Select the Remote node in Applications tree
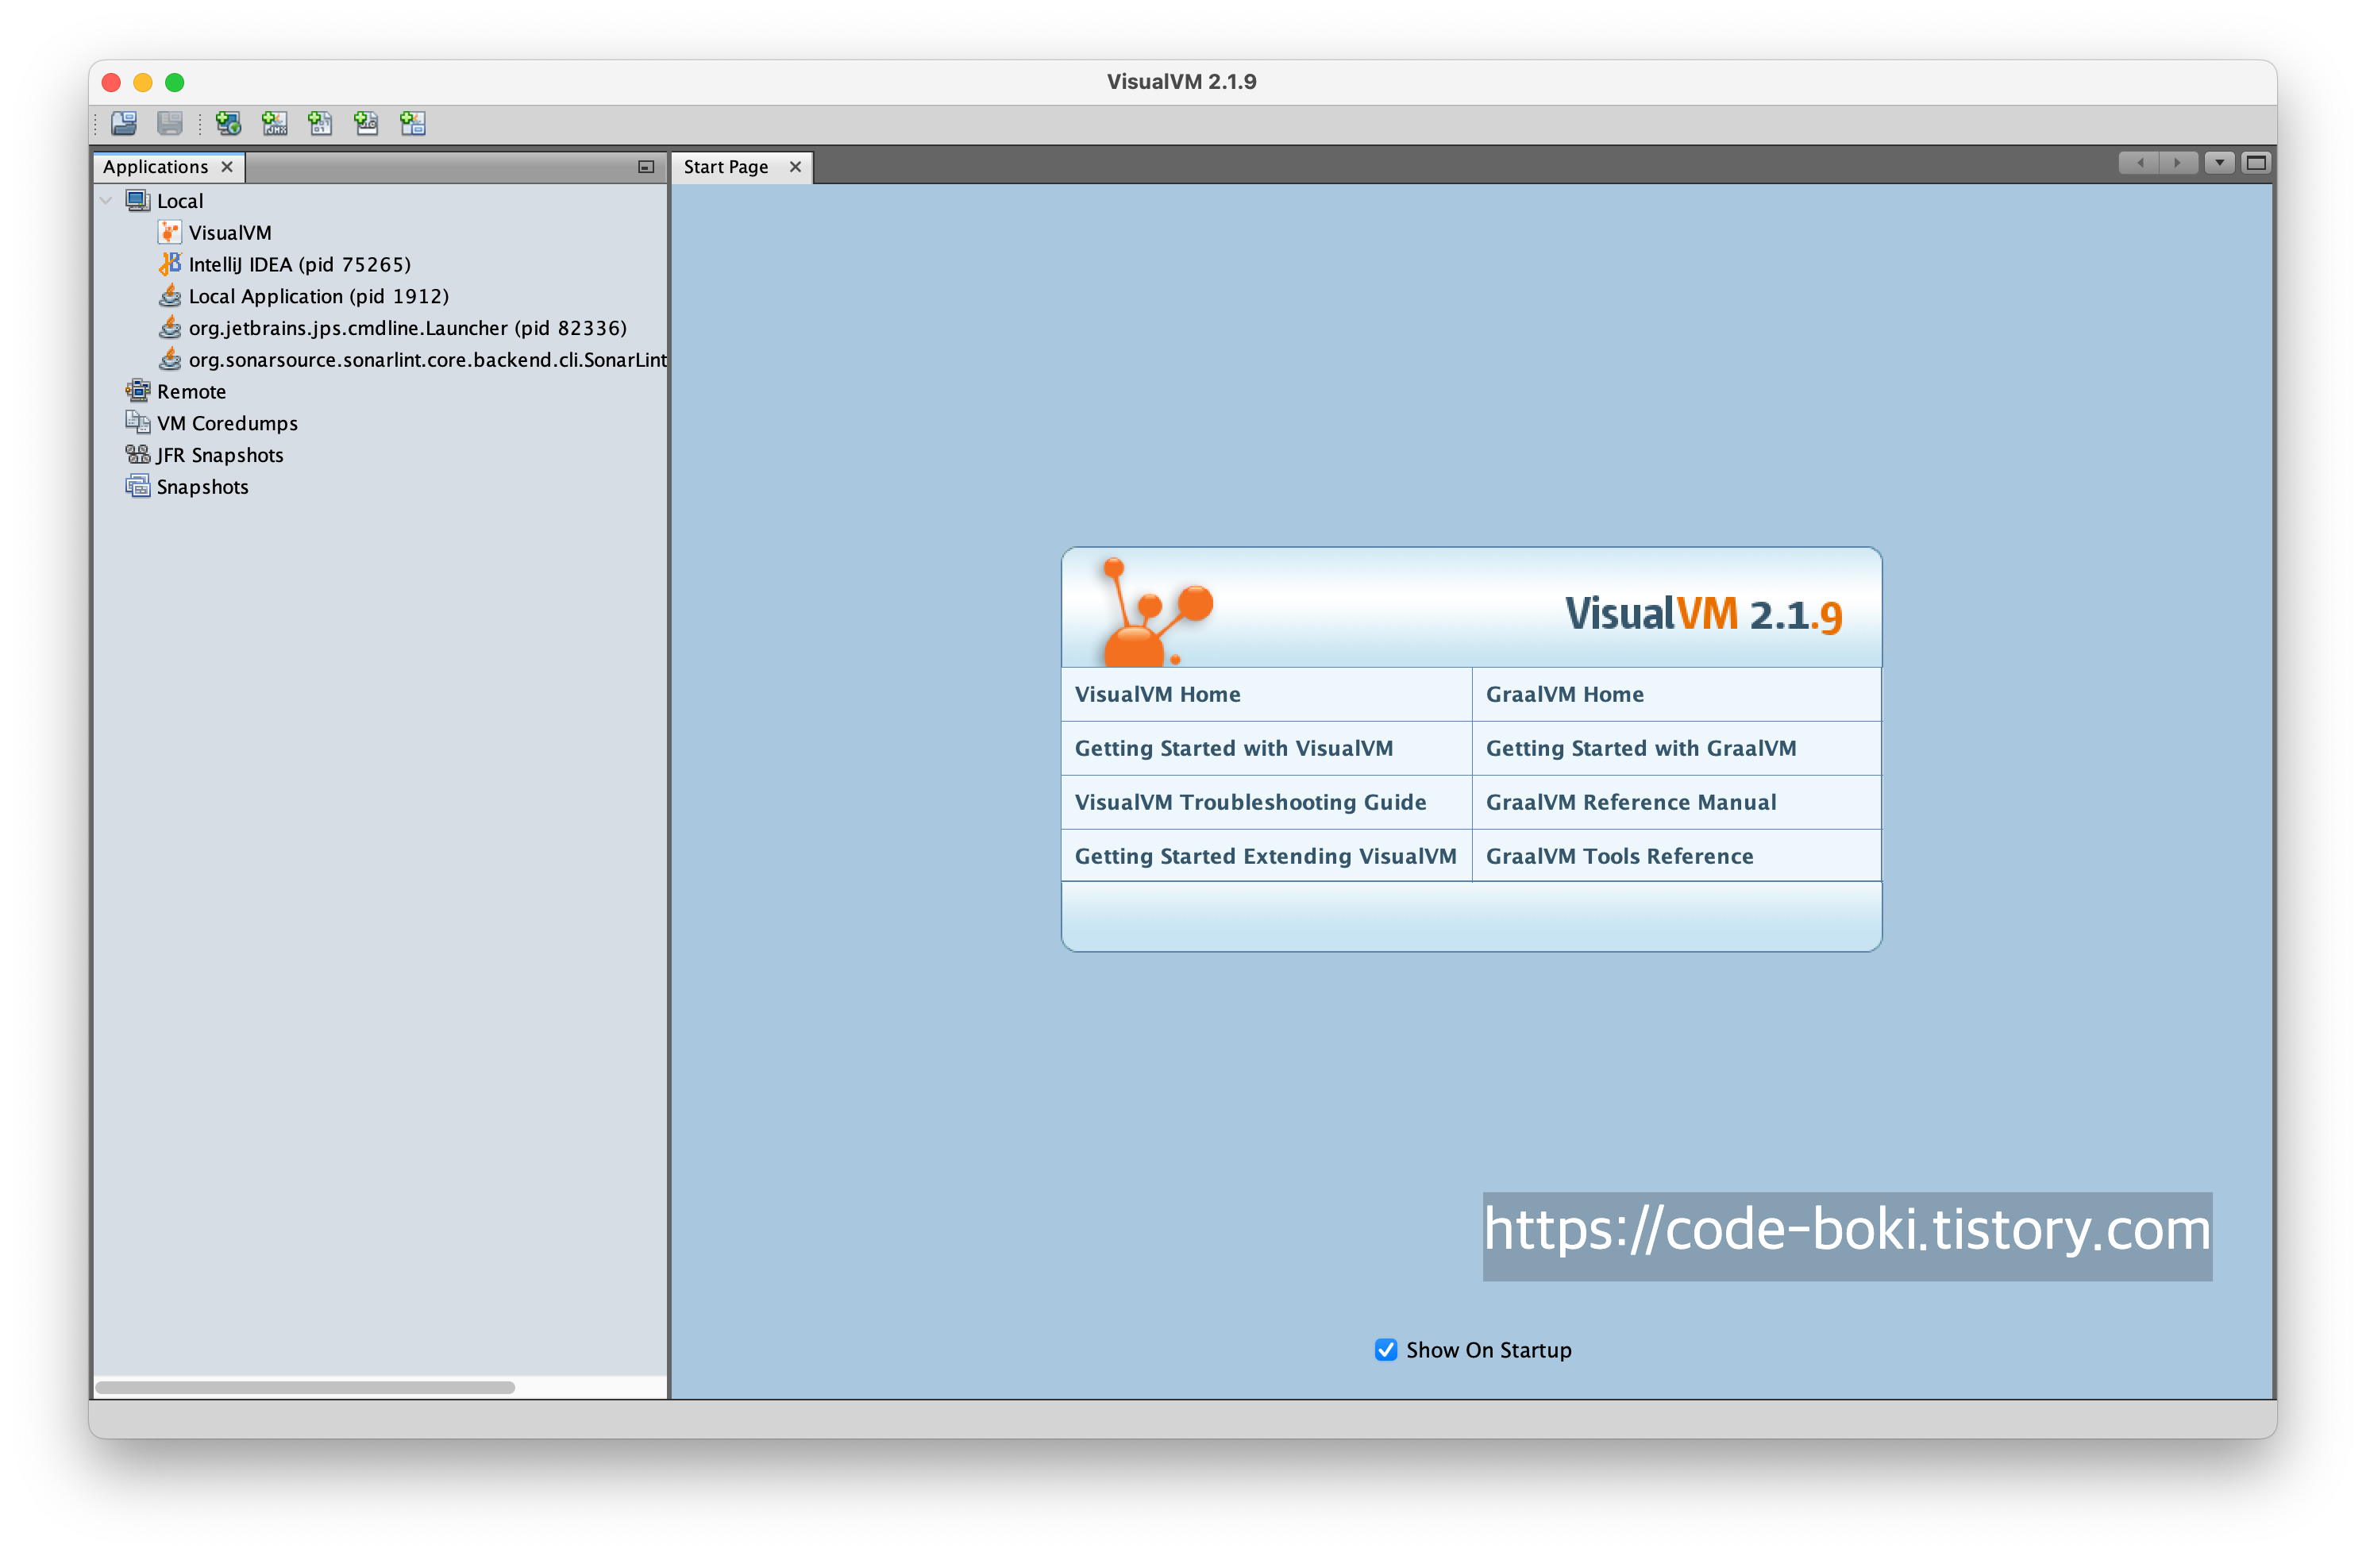The image size is (2366, 1556). (x=191, y=391)
